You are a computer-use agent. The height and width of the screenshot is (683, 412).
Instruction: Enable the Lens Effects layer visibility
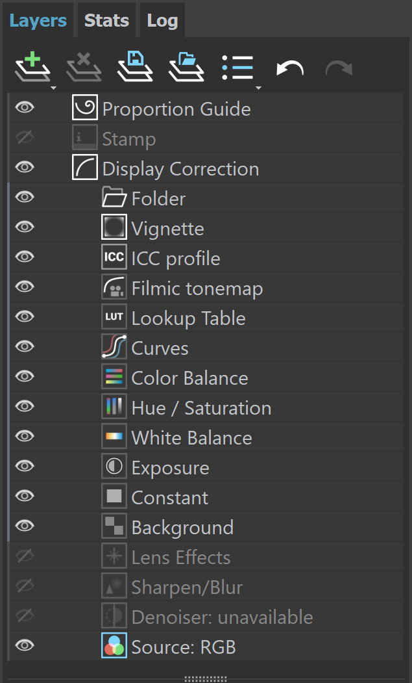tap(25, 556)
